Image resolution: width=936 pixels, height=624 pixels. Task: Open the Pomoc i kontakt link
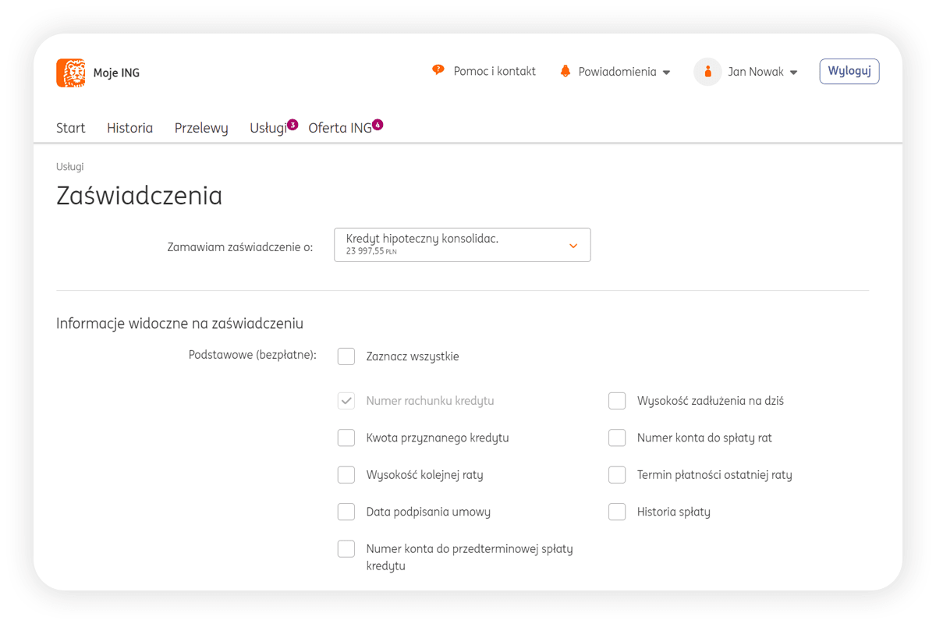(x=495, y=72)
